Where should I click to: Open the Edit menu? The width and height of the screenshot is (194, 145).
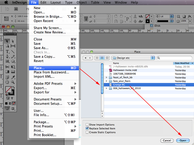pos(43,2)
